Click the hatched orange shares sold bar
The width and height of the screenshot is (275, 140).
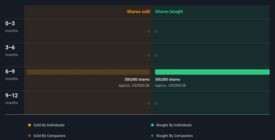coord(88,72)
